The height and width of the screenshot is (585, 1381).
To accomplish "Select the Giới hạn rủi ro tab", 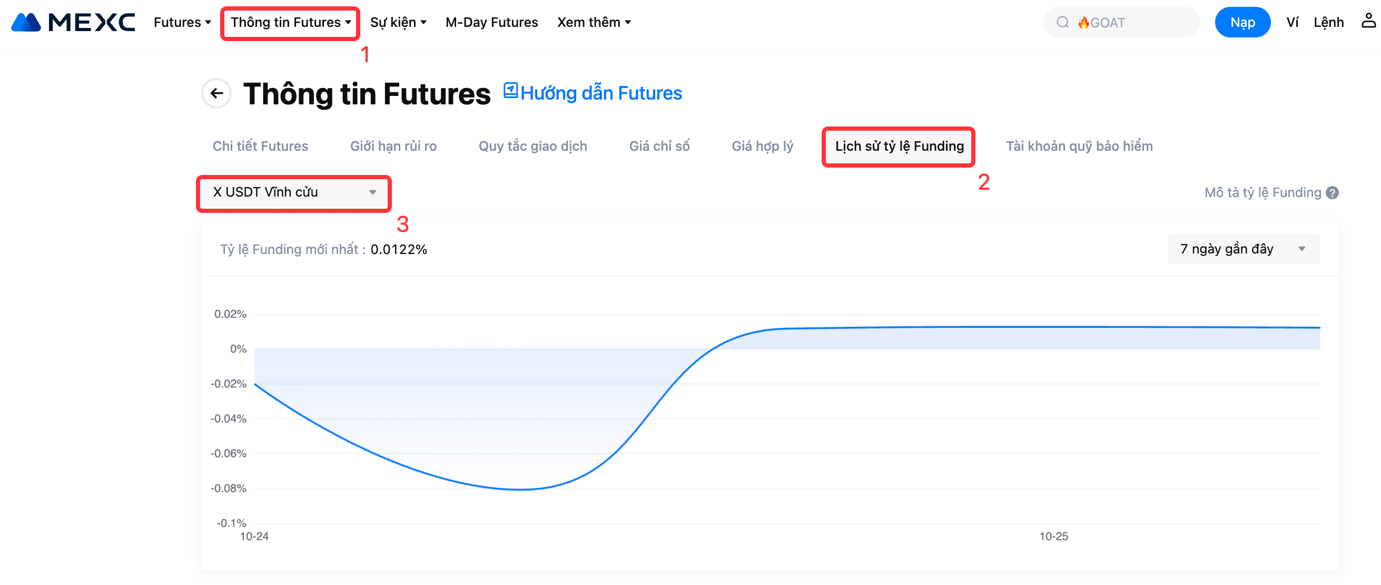I will (x=393, y=146).
